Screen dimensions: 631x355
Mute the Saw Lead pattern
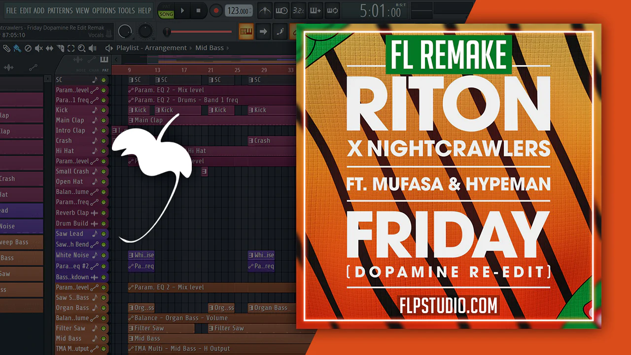[x=104, y=234]
